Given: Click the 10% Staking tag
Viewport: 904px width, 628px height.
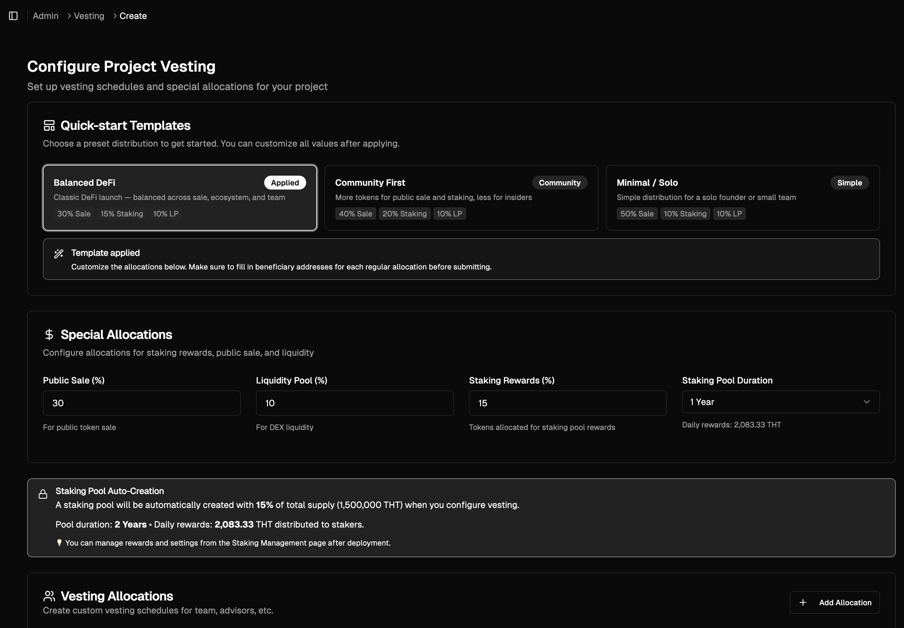Looking at the screenshot, I should click(685, 214).
